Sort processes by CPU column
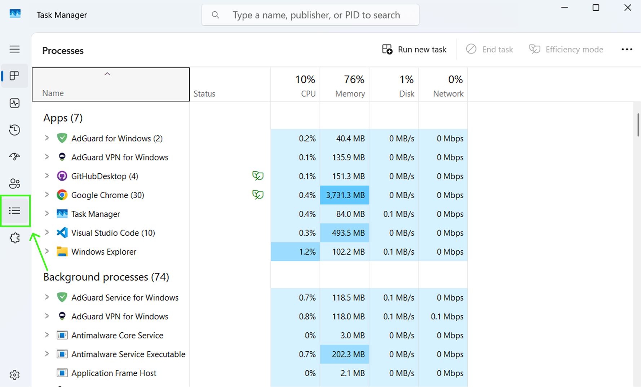The width and height of the screenshot is (641, 387). 295,85
